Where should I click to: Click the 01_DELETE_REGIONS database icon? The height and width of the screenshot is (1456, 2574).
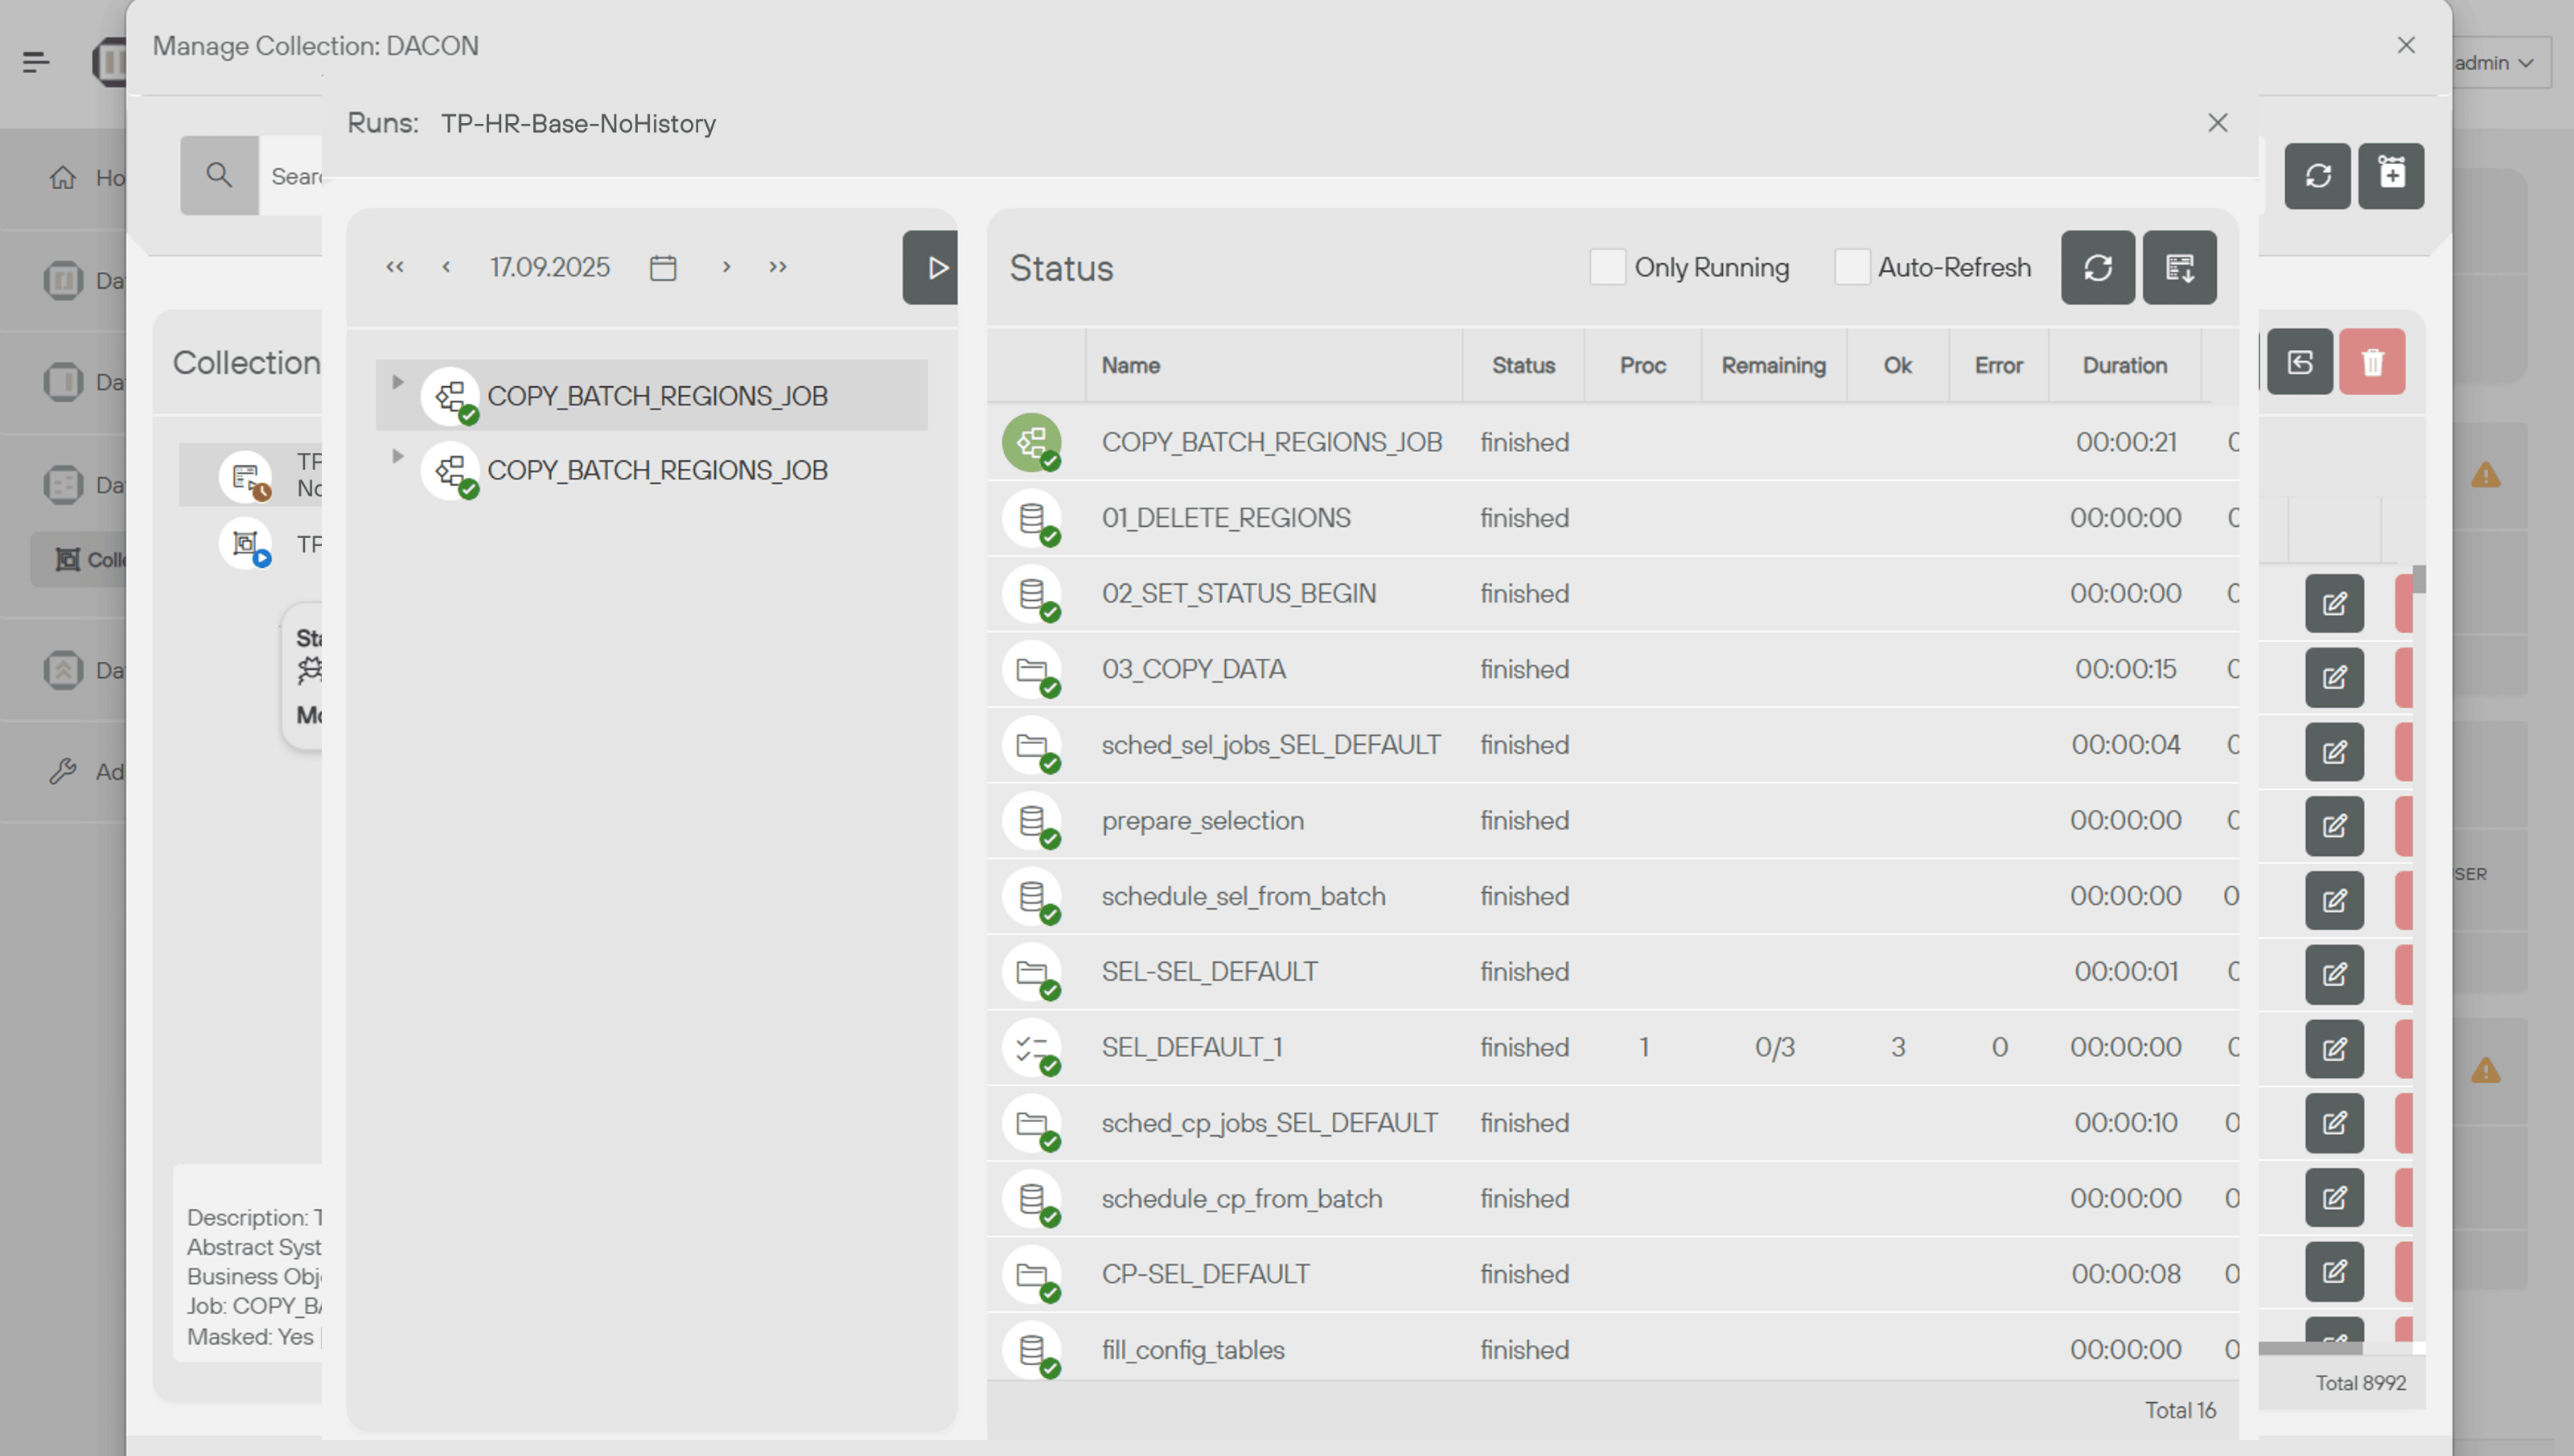[1031, 519]
